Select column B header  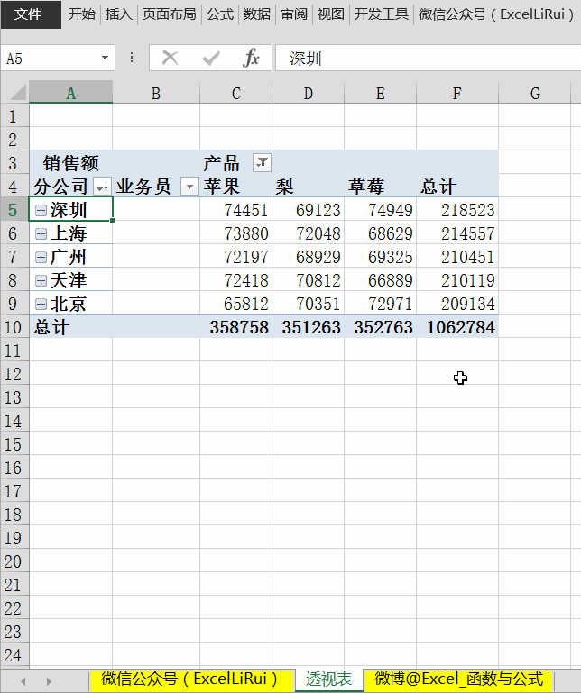pyautogui.click(x=156, y=93)
